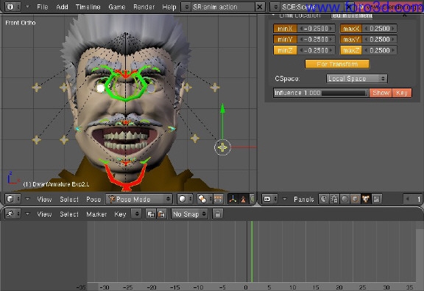Image resolution: width=424 pixels, height=291 pixels.
Task: Click the maxY value field 0.2500
Action: [379, 40]
